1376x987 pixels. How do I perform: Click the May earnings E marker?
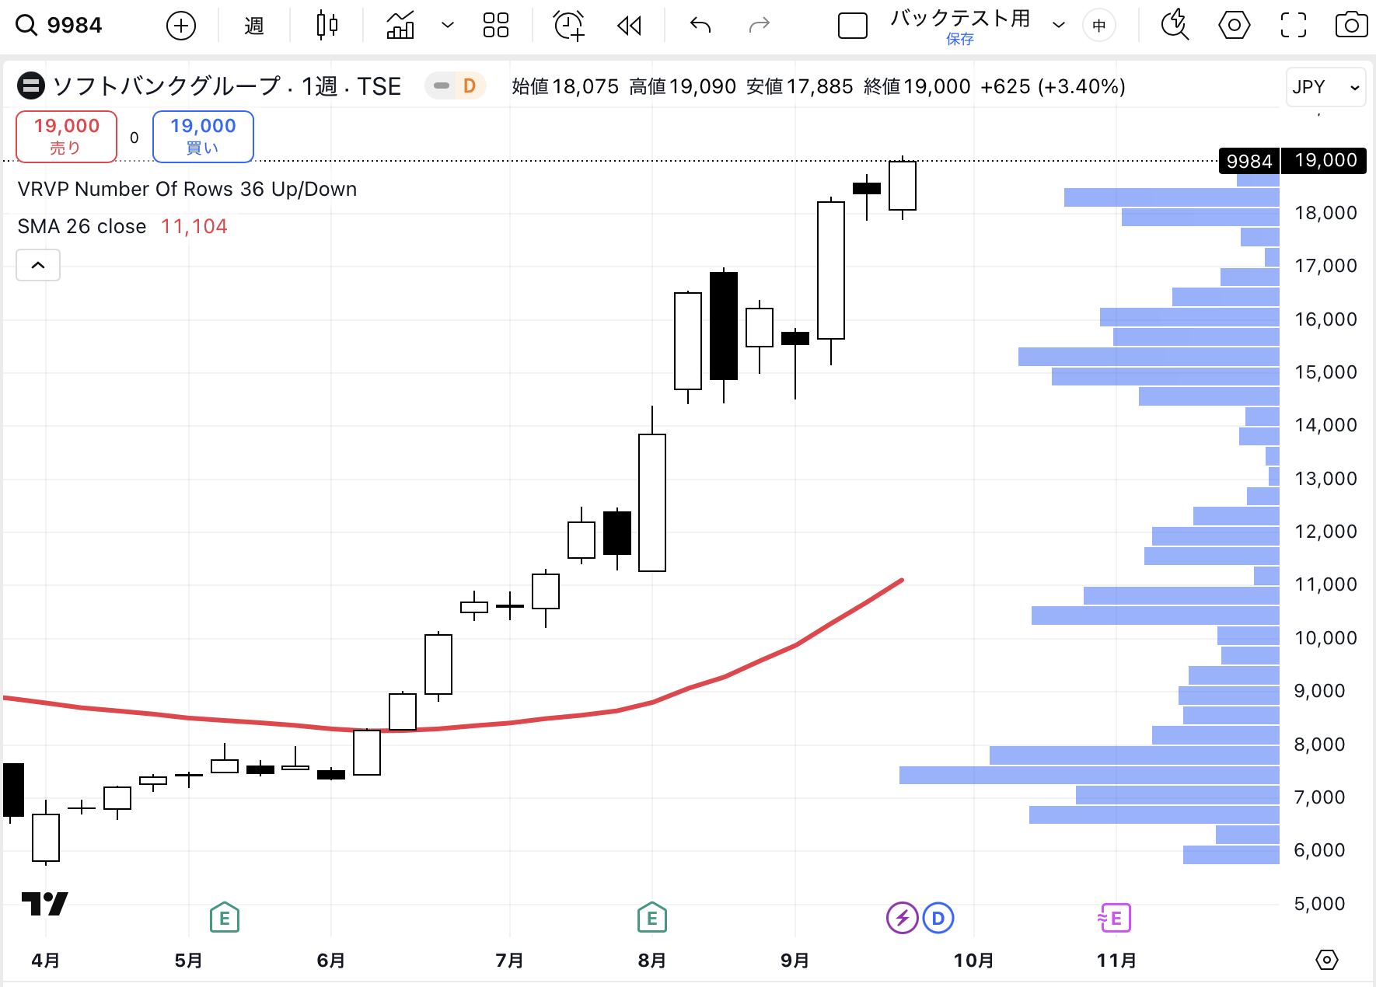click(x=225, y=919)
